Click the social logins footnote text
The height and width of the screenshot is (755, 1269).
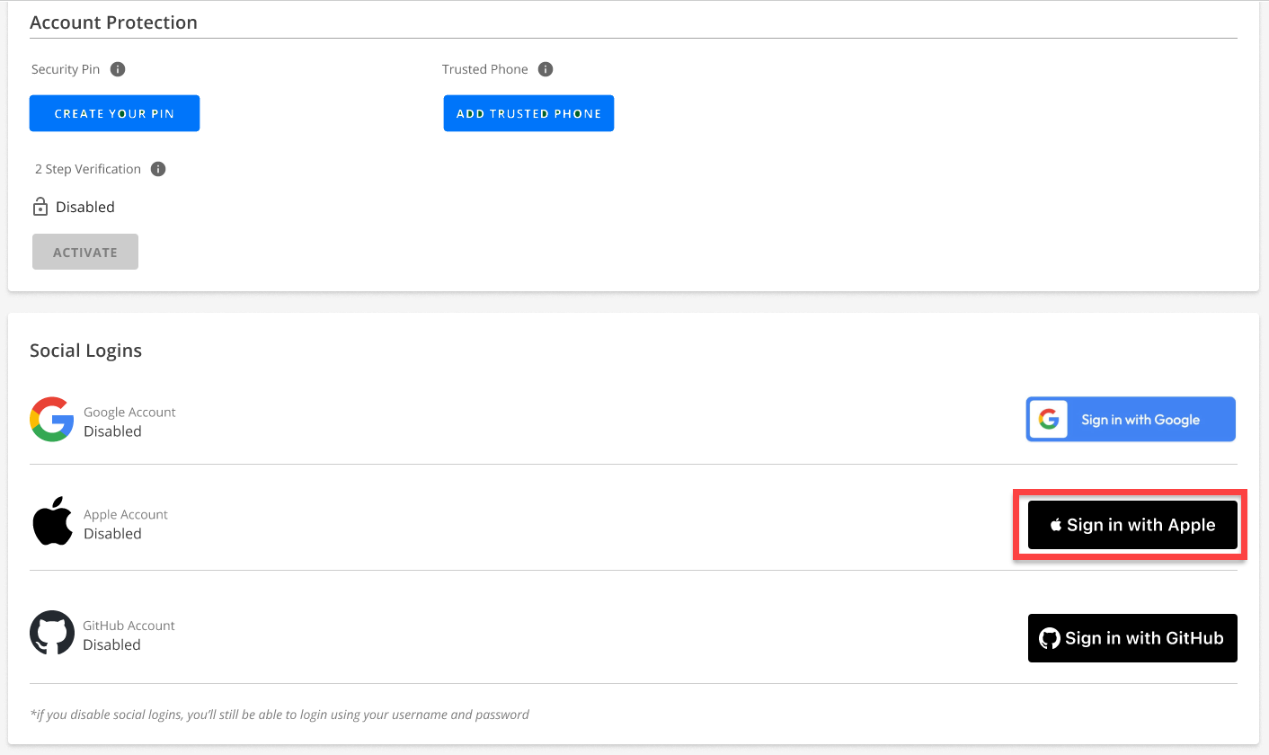coord(280,715)
